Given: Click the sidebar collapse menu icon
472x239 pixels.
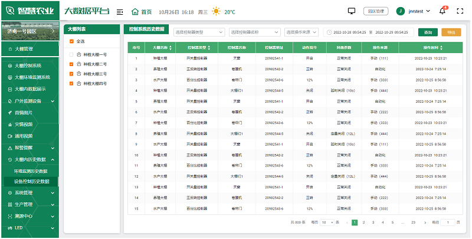Looking at the screenshot, I should 120,11.
